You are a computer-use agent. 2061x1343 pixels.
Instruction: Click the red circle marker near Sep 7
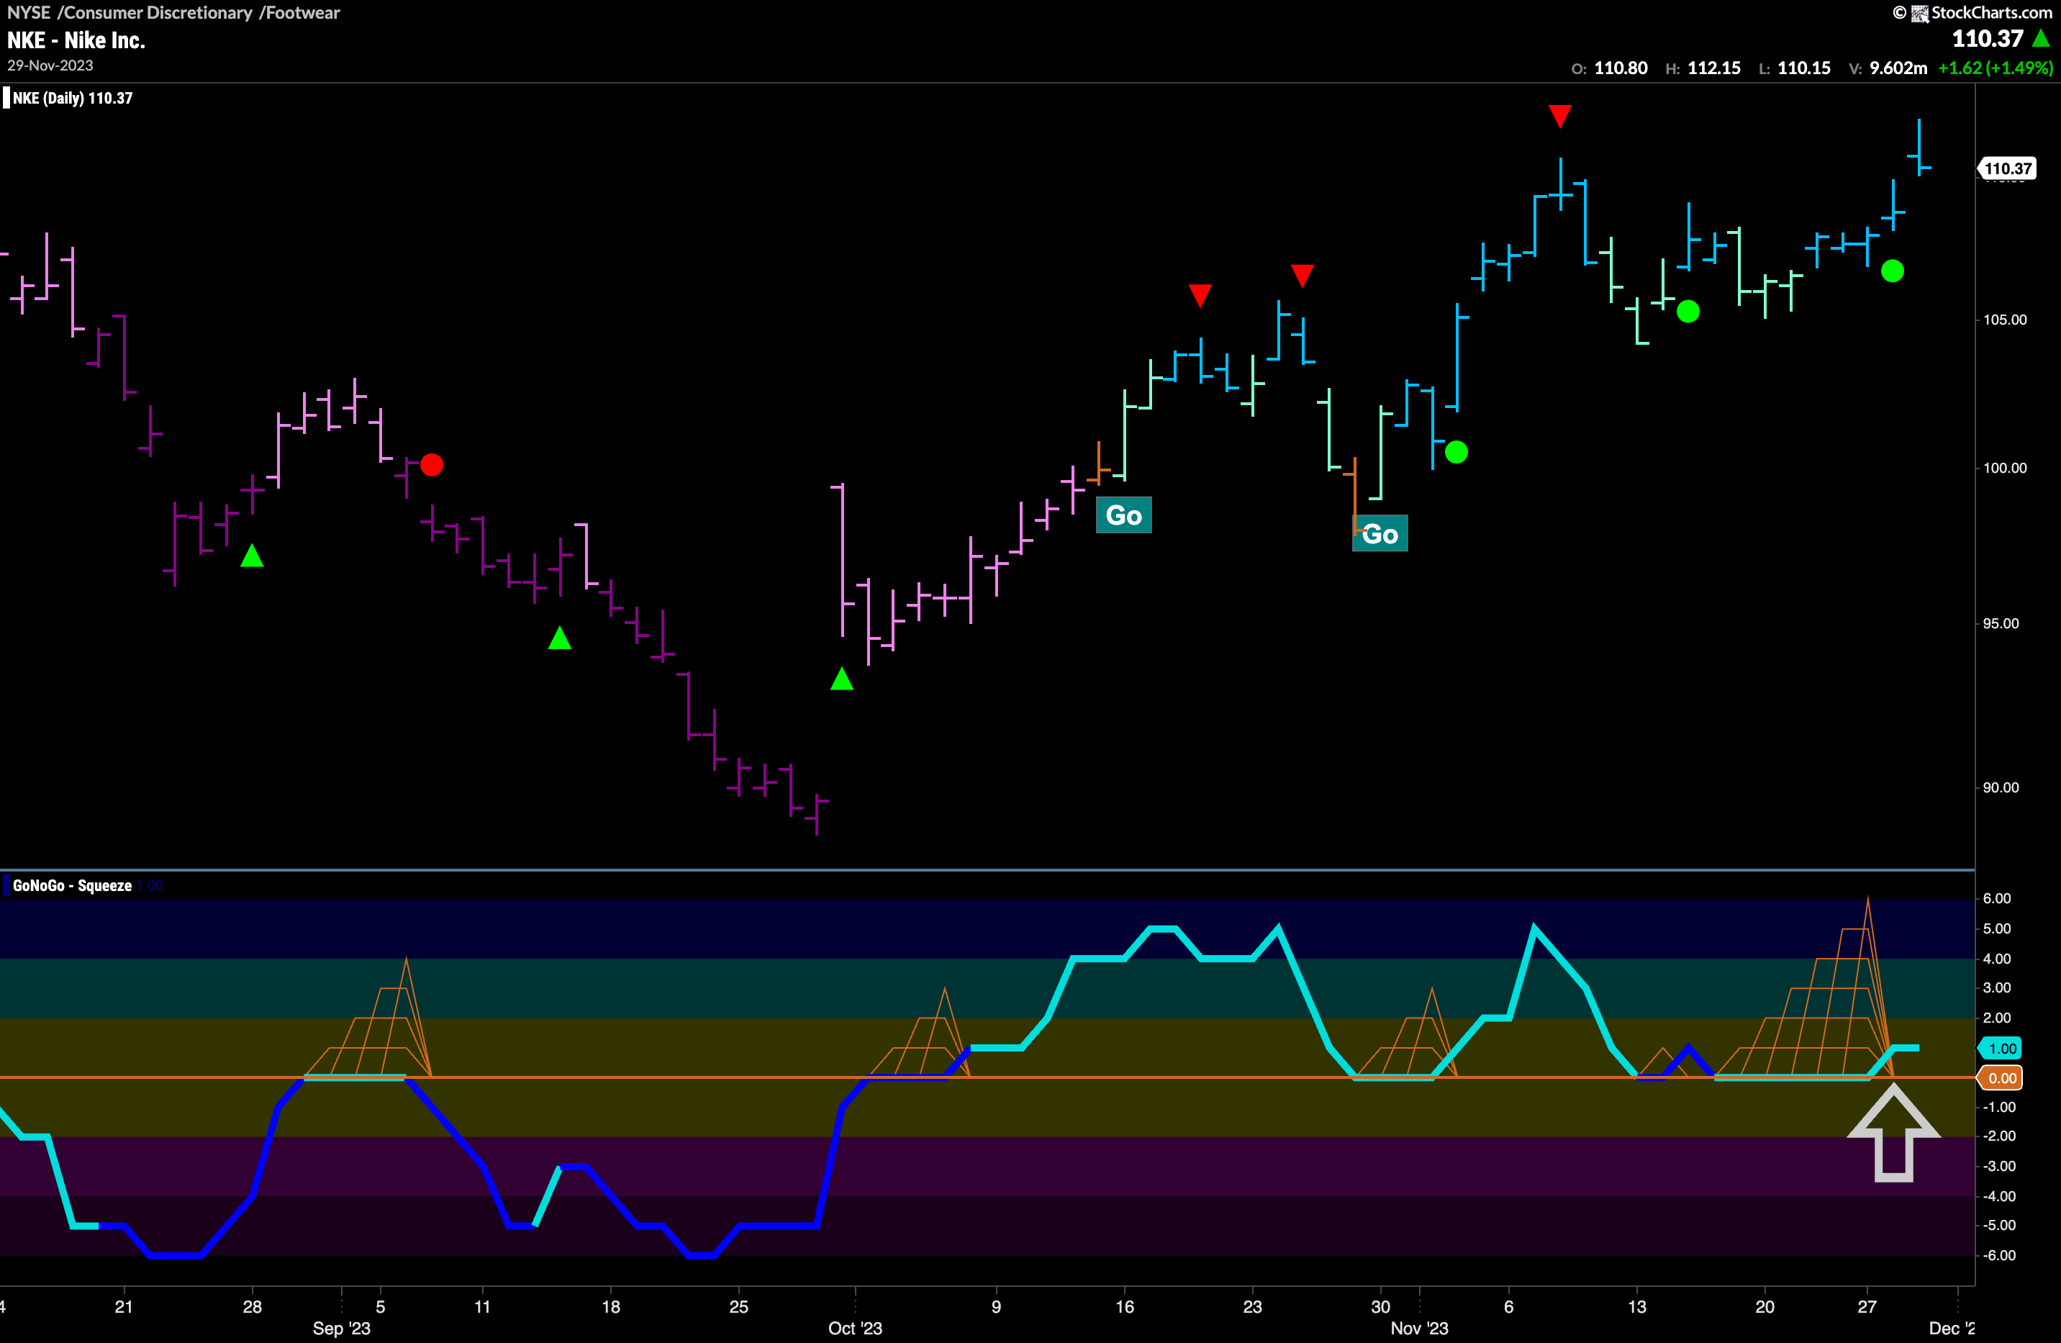(431, 465)
